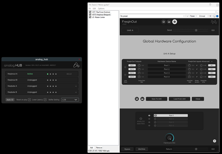This screenshot has height=154, width=222.
Task: Open the help question mark icon
Action: pos(214,141)
